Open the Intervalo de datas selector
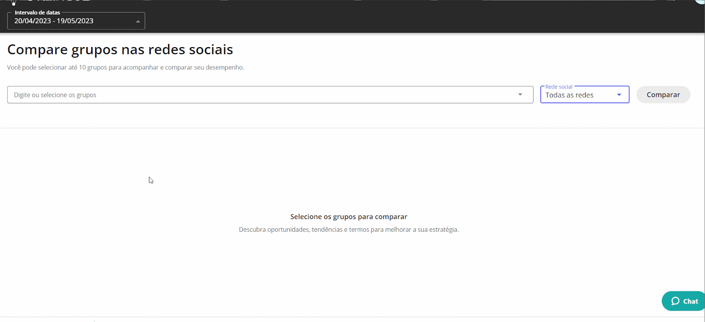Screen dimensions: 705x322 [x=76, y=21]
